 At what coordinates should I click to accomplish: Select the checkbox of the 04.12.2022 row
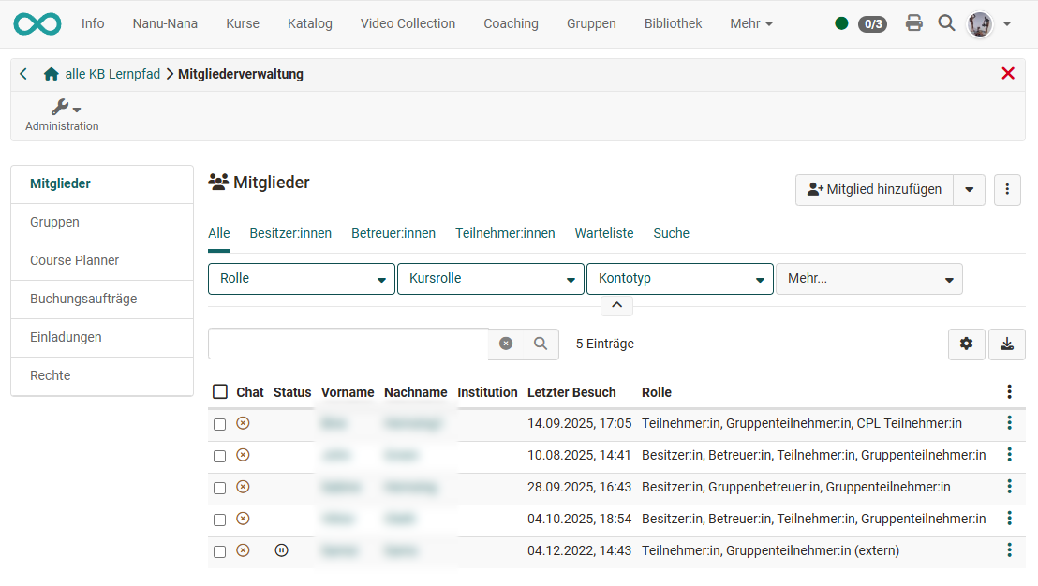coord(220,551)
